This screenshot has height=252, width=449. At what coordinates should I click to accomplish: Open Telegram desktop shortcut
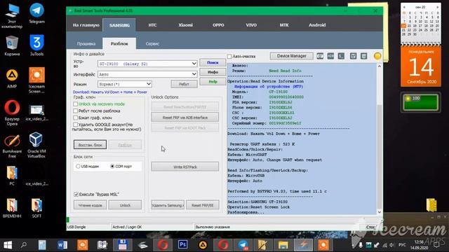[x=36, y=13]
